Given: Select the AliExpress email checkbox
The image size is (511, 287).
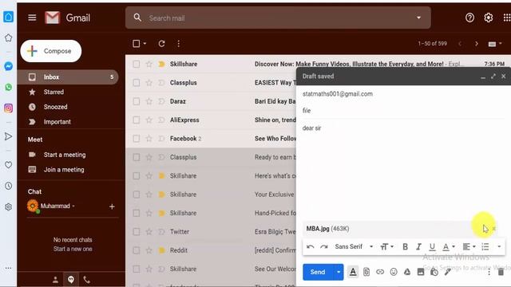Looking at the screenshot, I should (137, 120).
